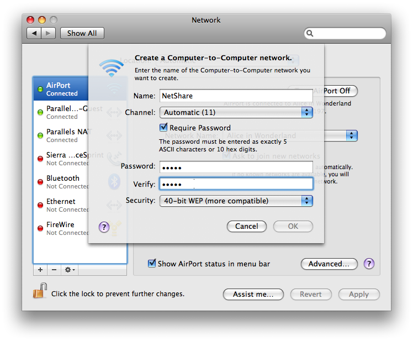Open Advanced network settings
Image resolution: width=413 pixels, height=341 pixels.
329,264
